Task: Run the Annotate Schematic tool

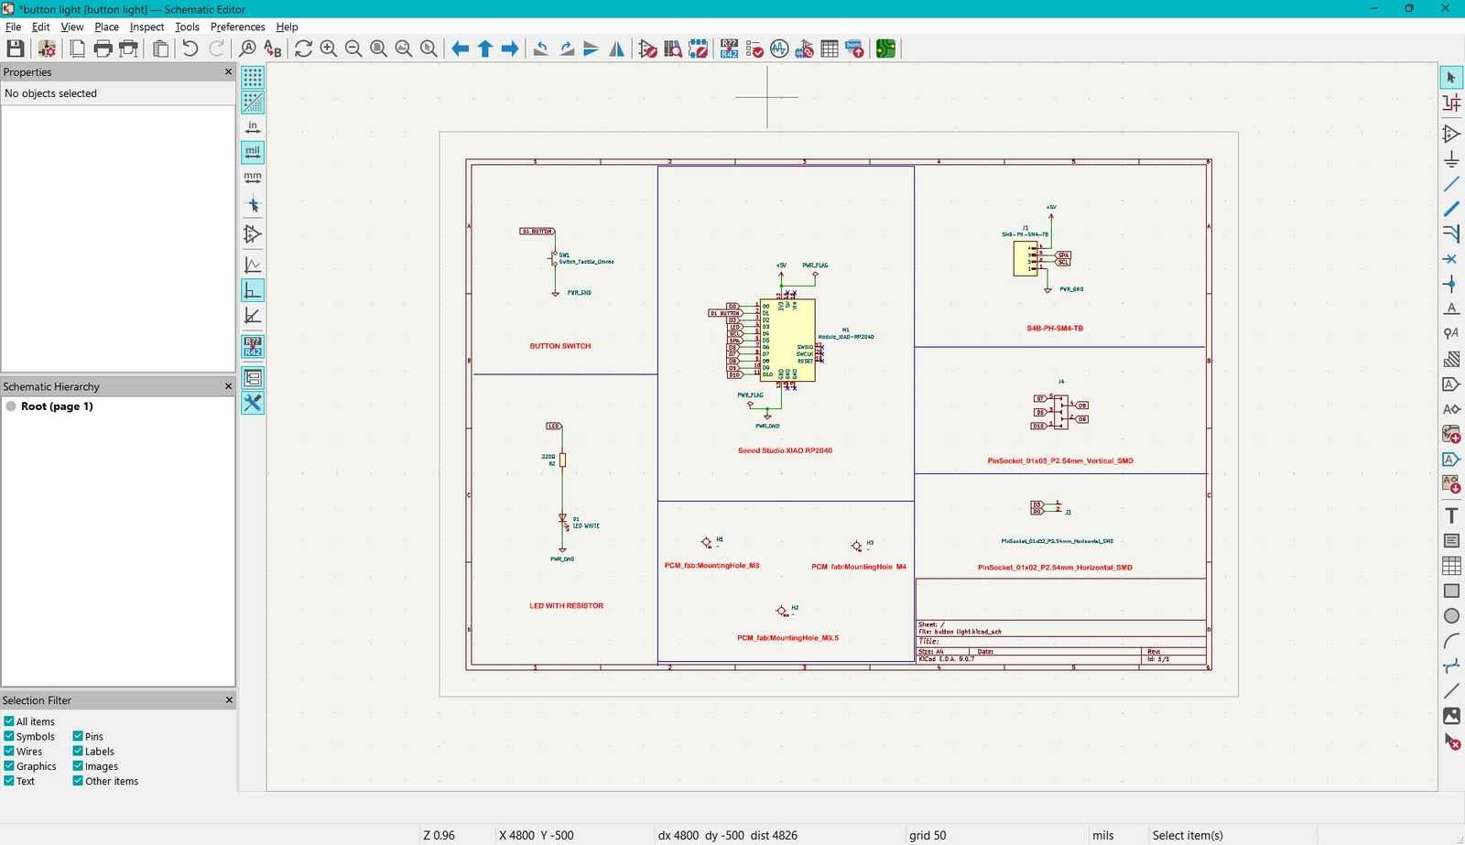Action: click(x=730, y=49)
